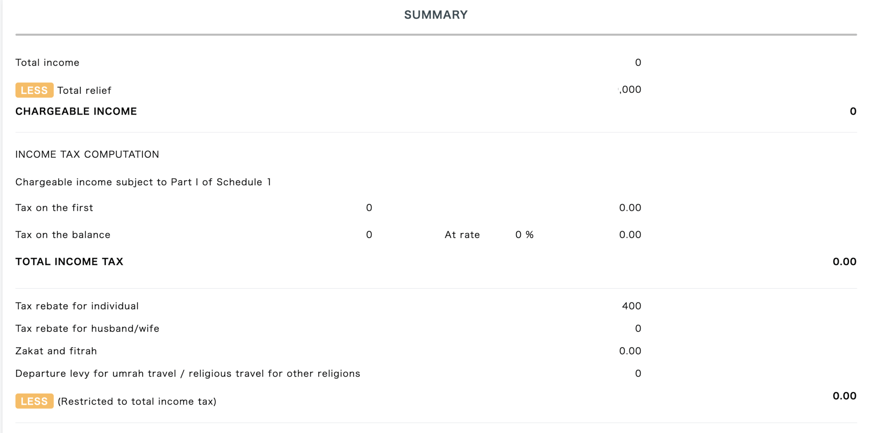Select the chargeable income total value
Viewport: 870px width, 433px height.
coord(853,112)
